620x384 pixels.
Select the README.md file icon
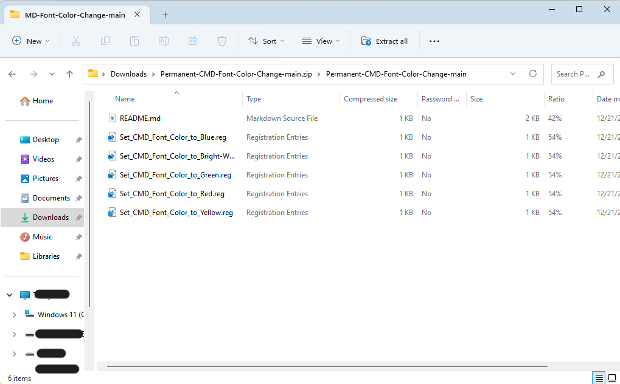point(113,118)
